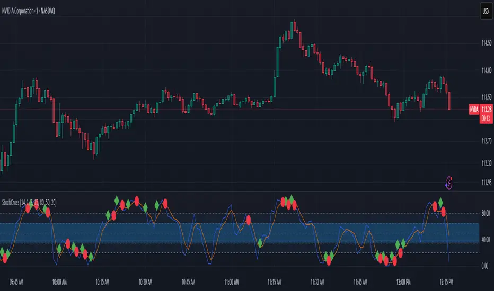Click the 80.00 level label on the oscillator scale

(x=486, y=213)
